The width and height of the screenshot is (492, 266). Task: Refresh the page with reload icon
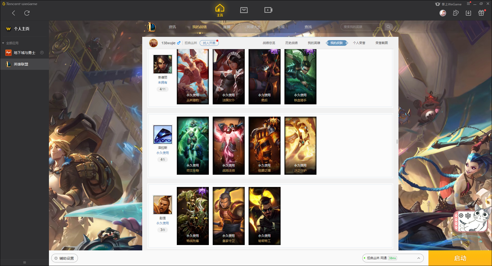27,13
